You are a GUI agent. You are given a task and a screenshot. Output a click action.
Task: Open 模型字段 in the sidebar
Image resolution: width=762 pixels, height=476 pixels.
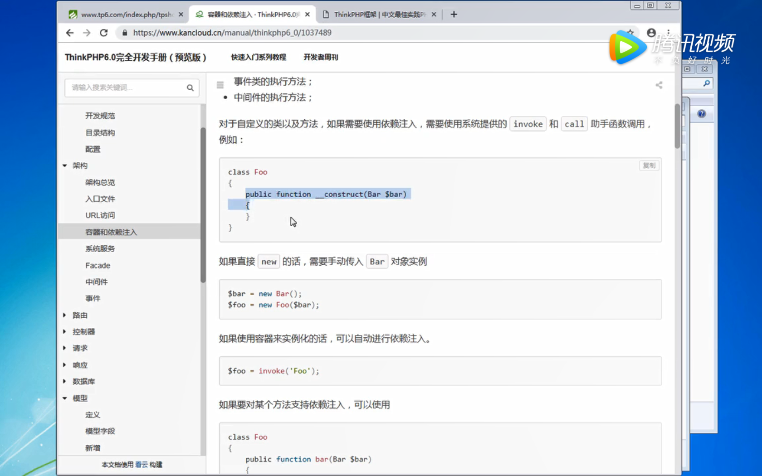(x=100, y=431)
